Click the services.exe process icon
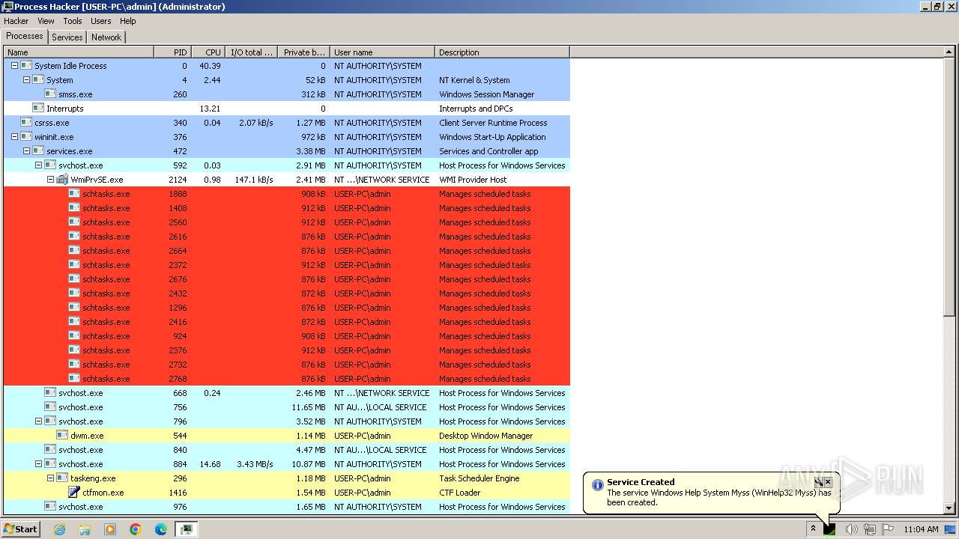This screenshot has width=959, height=539. point(38,151)
